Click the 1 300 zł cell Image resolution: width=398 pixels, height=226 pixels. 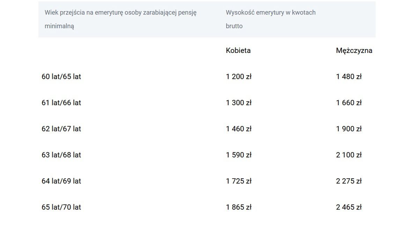[238, 103]
